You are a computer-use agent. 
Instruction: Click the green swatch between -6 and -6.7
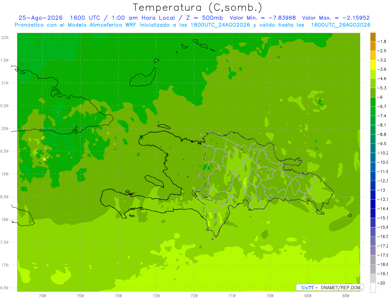click(x=373, y=102)
